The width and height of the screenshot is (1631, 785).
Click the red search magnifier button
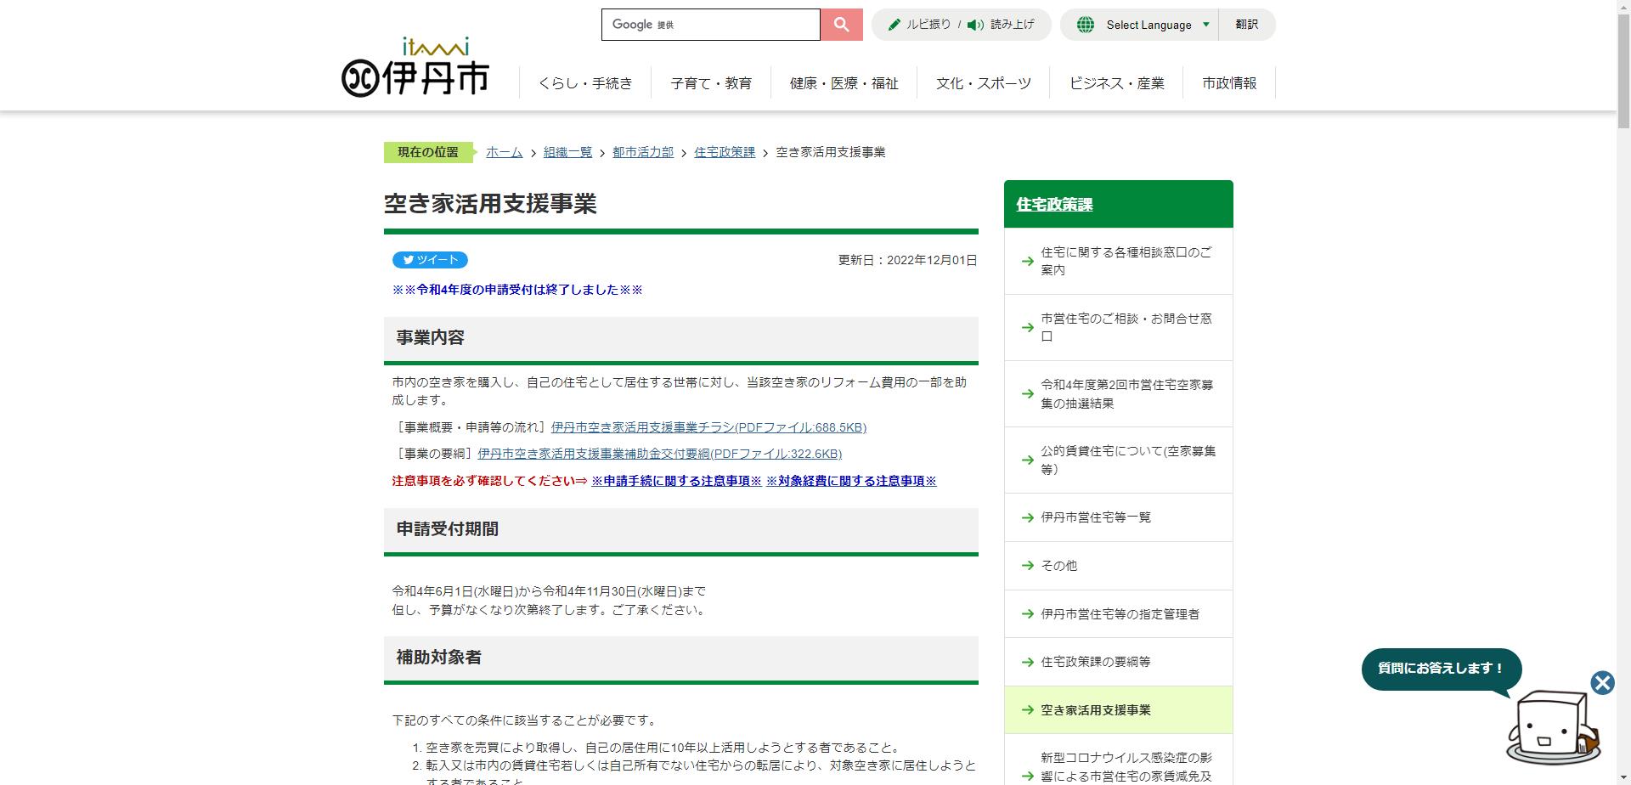tap(841, 25)
